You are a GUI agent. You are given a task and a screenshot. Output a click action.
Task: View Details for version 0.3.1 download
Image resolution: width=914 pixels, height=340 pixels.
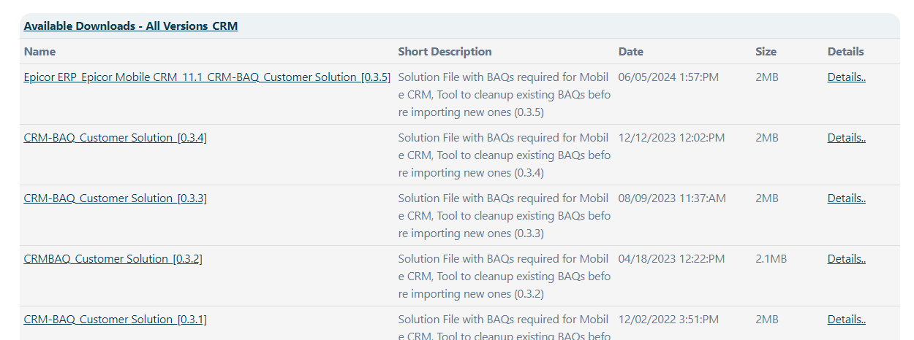pos(847,319)
